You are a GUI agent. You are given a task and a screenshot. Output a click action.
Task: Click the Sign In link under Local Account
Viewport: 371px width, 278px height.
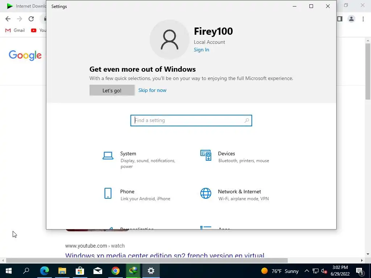(201, 50)
